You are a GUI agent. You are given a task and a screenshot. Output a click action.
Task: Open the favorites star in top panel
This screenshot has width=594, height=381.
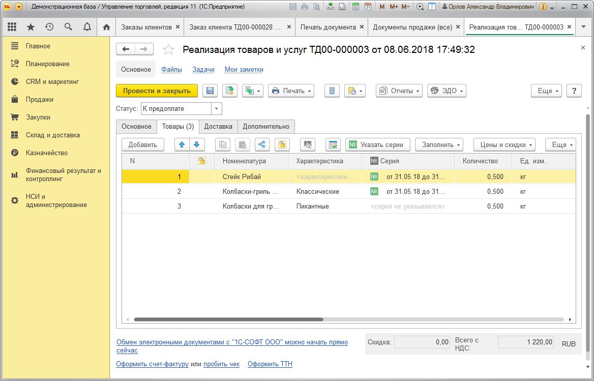(x=31, y=27)
